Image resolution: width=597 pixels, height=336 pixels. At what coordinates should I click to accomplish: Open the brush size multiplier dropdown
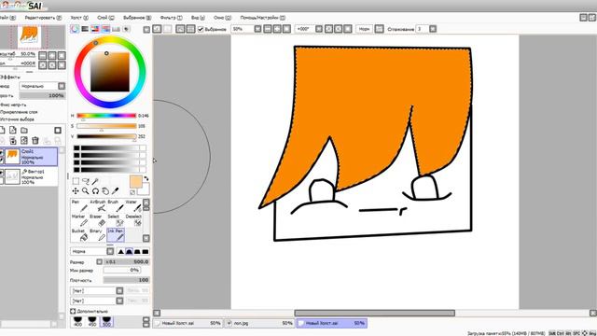tap(100, 261)
